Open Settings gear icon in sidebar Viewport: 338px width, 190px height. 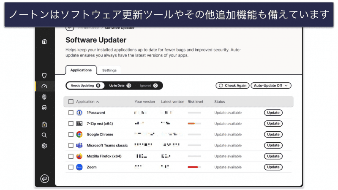(x=44, y=146)
